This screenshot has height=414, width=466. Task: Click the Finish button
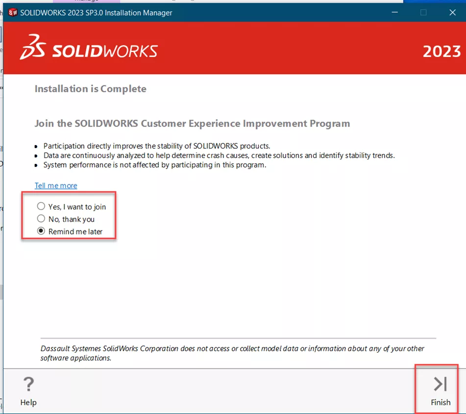pyautogui.click(x=441, y=391)
